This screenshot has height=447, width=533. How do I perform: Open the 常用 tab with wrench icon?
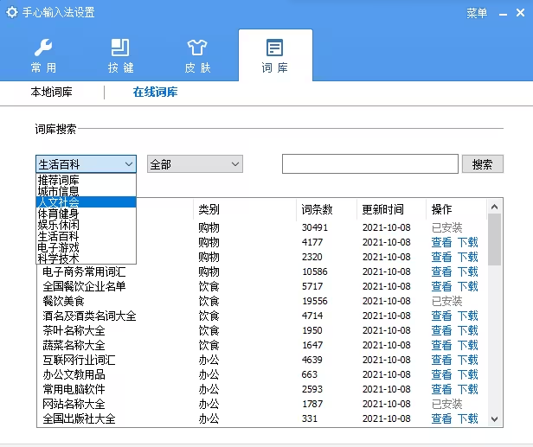43,55
